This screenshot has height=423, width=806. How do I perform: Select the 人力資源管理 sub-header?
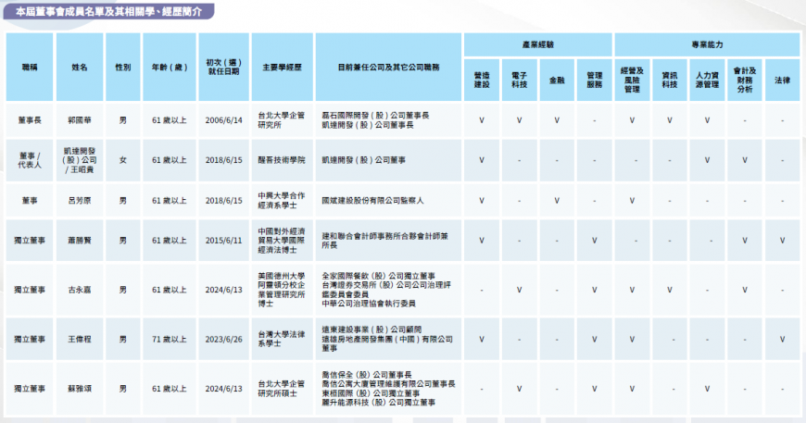(707, 81)
